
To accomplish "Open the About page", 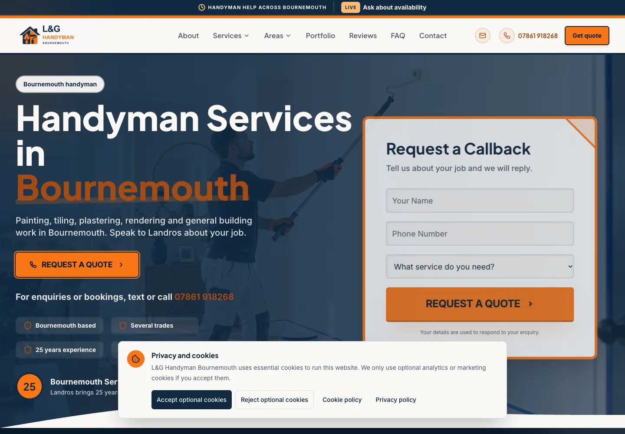I will [x=188, y=36].
